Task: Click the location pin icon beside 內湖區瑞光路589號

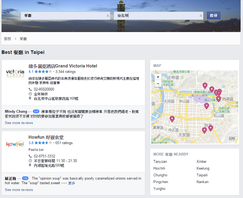Action: point(30,165)
